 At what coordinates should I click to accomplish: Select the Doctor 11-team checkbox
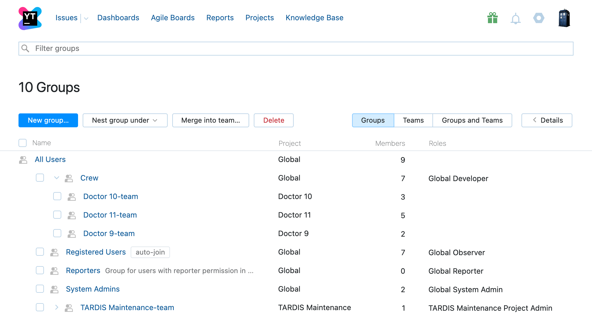[57, 215]
